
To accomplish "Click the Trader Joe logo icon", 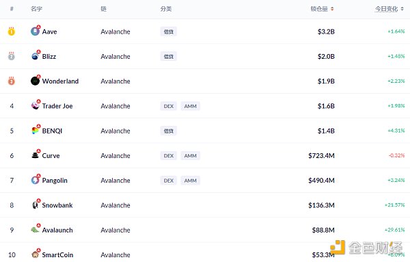I will [x=35, y=106].
